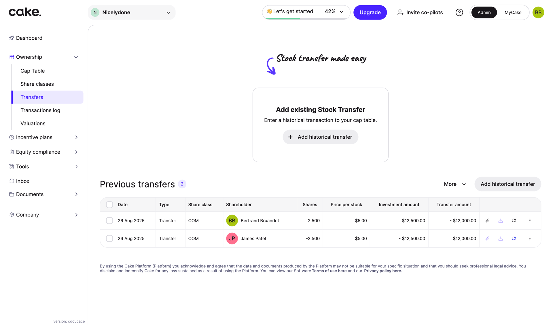Open the help question mark icon

click(x=459, y=12)
